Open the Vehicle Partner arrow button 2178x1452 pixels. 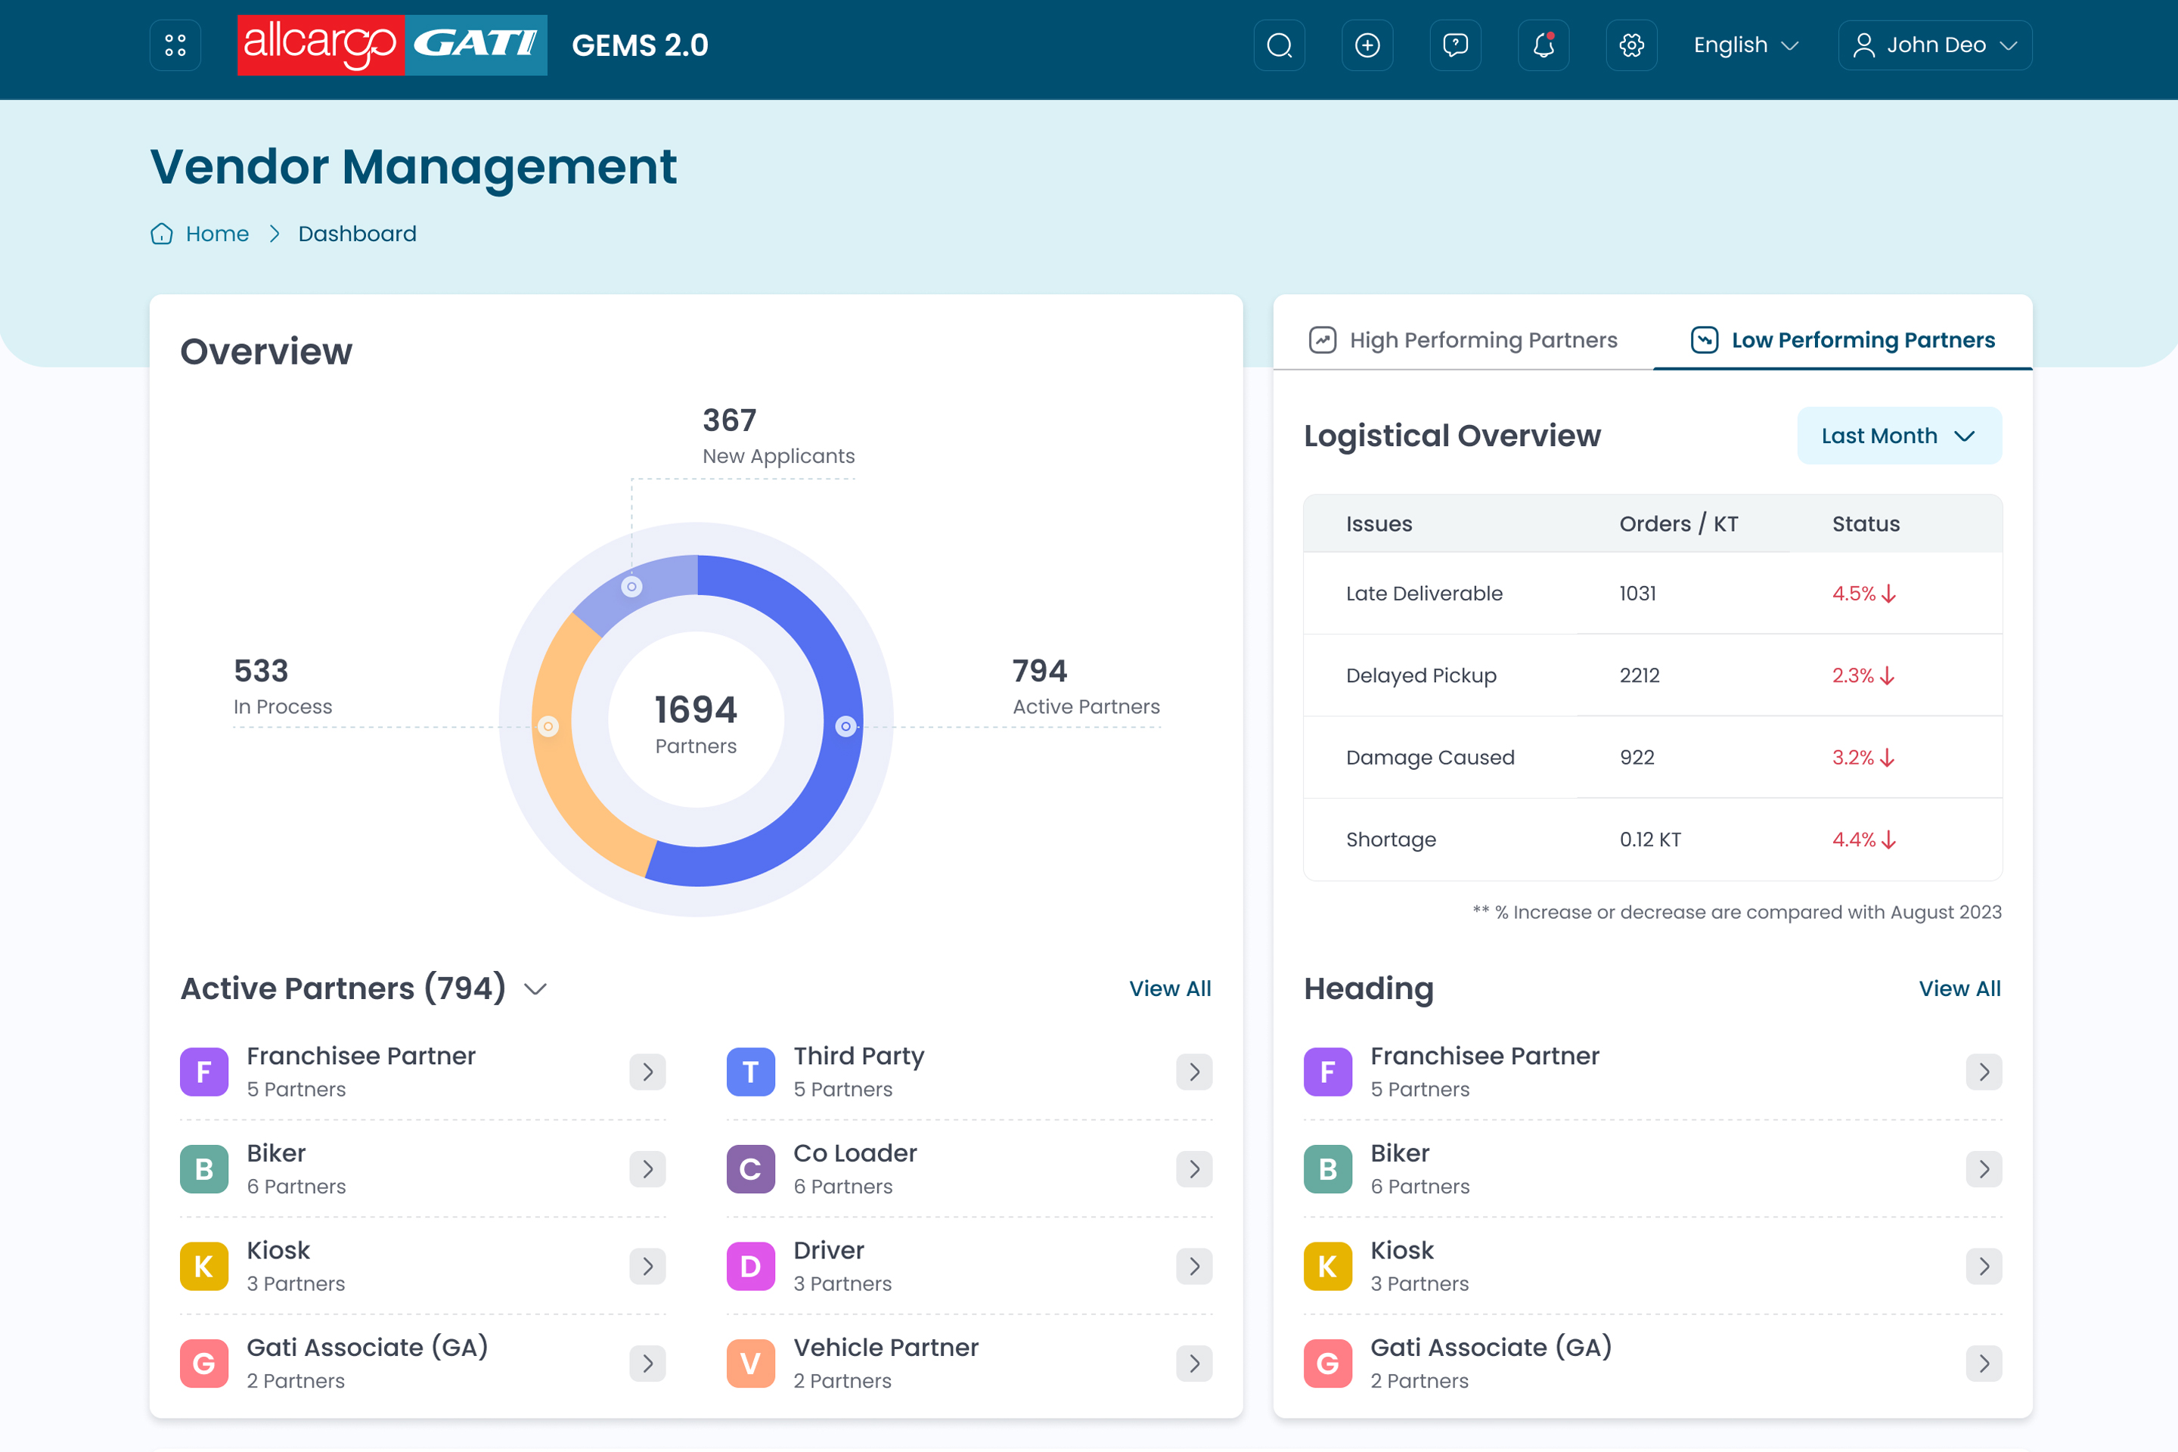click(1193, 1363)
